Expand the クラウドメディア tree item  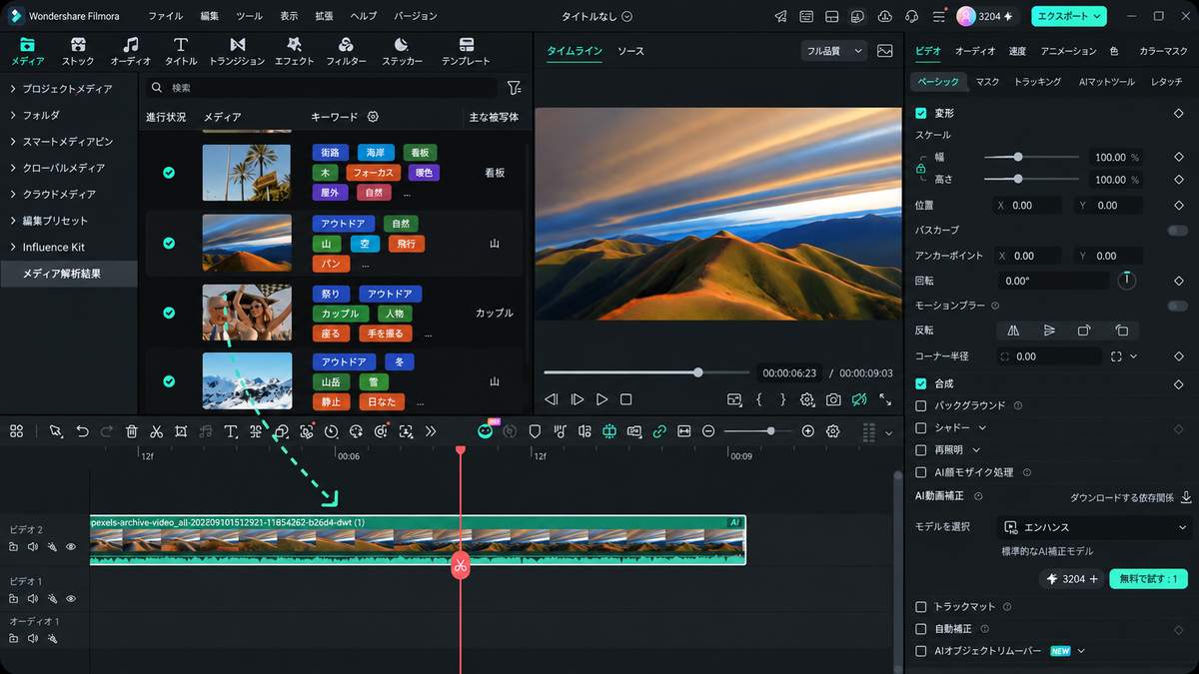(x=13, y=194)
